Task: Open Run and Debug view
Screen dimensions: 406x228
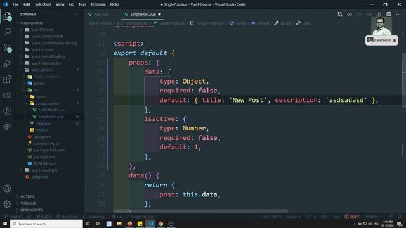Action: [x=7, y=63]
